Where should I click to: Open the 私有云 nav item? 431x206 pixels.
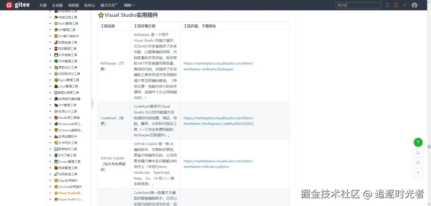click(x=90, y=5)
